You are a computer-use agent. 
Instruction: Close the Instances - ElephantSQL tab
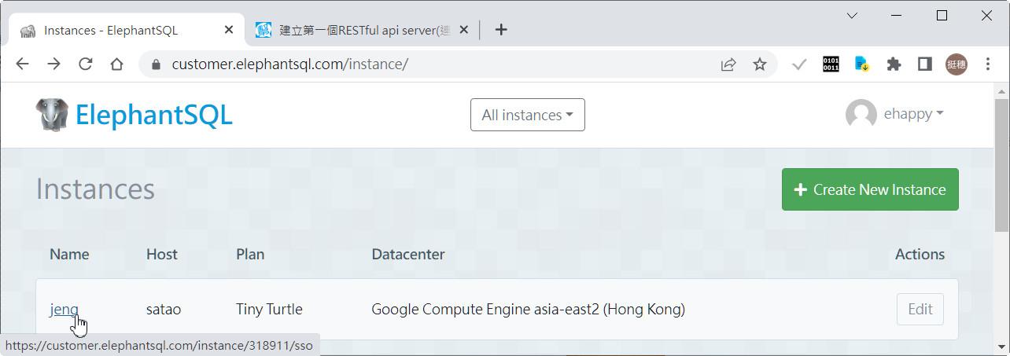point(229,30)
